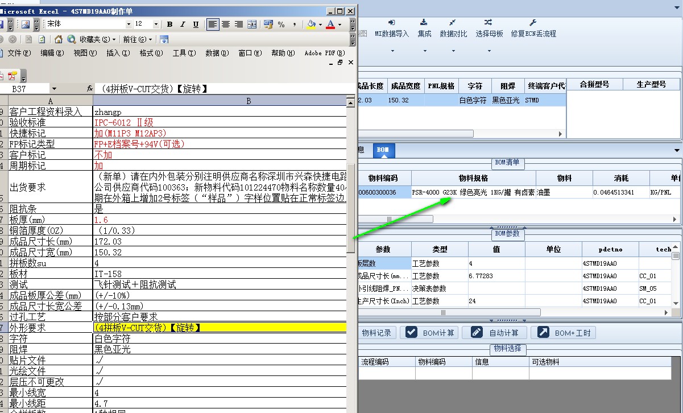Select the 板层数 parameter row
The height and width of the screenshot is (413, 683).
click(384, 264)
